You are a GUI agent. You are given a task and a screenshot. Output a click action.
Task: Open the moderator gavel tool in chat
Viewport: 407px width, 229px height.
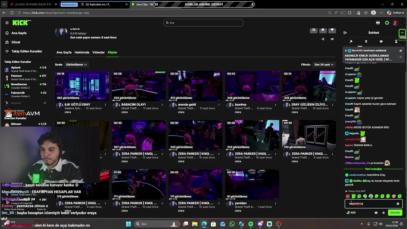tap(351, 41)
